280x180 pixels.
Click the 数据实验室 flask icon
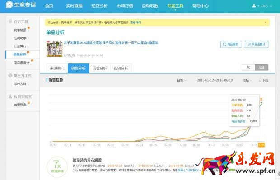10,97
